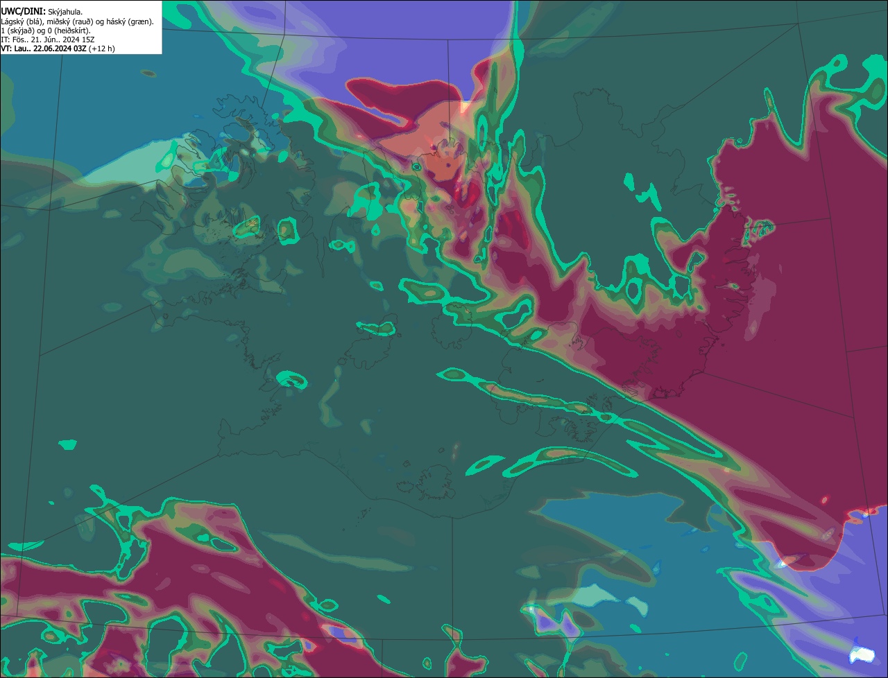Select the "Lágský (blá), miðský (rauð) og háský (græn)." line
This screenshot has height=678, width=888.
(x=78, y=21)
